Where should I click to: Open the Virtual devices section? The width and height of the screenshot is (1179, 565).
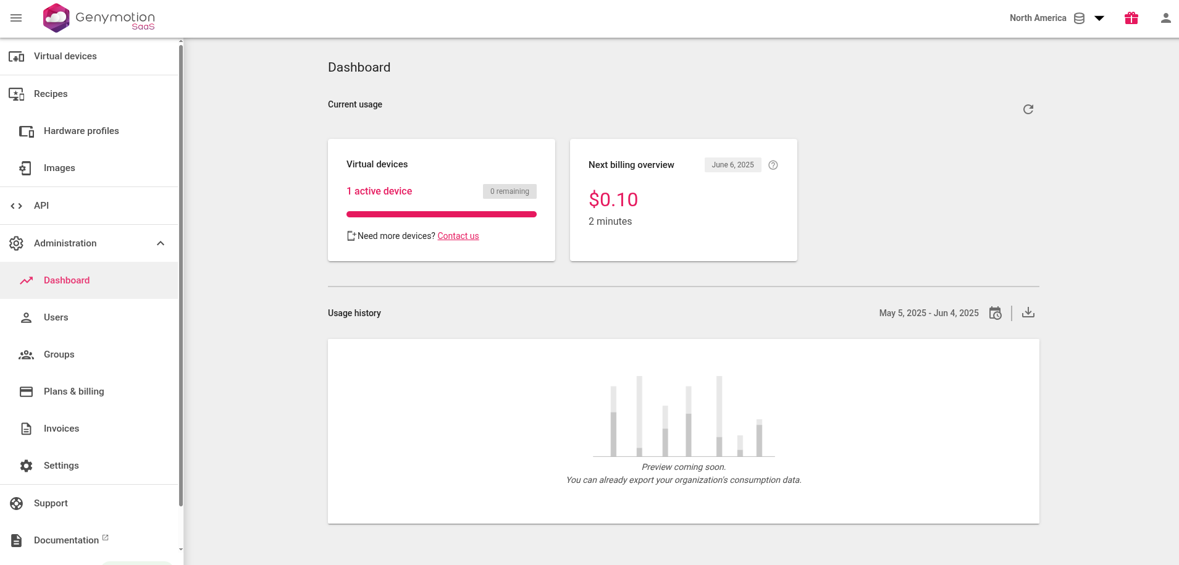click(65, 56)
